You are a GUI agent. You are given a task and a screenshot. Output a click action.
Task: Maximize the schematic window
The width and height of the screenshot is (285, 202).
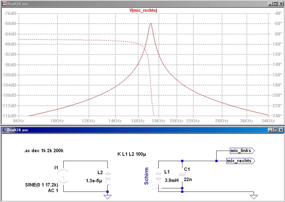click(275, 130)
